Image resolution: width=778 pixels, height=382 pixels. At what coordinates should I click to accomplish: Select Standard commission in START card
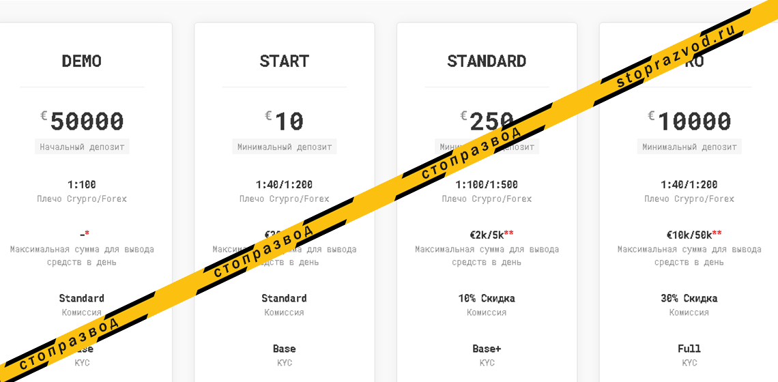pyautogui.click(x=284, y=298)
